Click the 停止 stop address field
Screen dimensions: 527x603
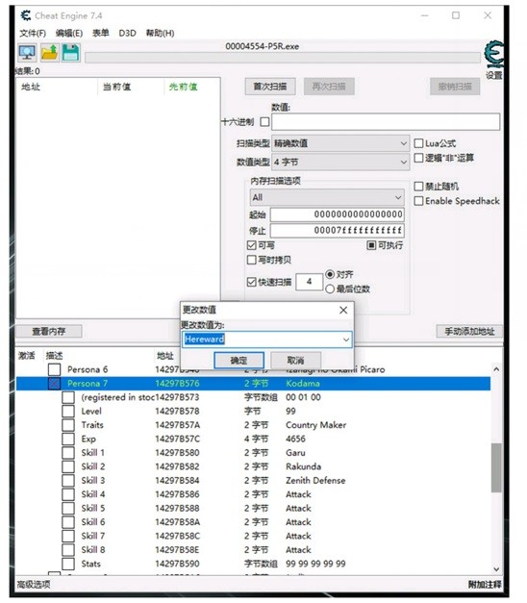tap(337, 231)
